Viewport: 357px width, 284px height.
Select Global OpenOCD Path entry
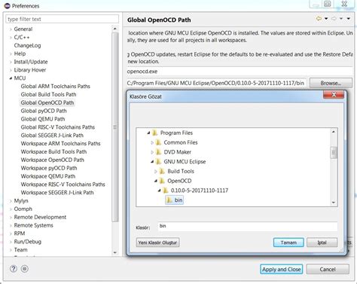pos(47,102)
